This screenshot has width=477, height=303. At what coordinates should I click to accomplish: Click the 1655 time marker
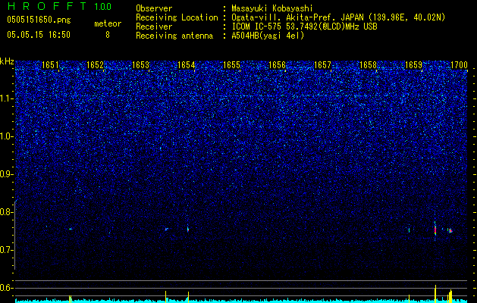232,65
